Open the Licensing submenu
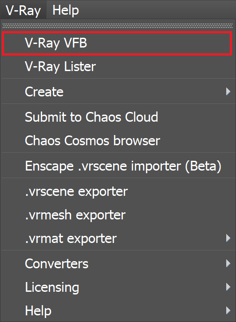 point(117,287)
